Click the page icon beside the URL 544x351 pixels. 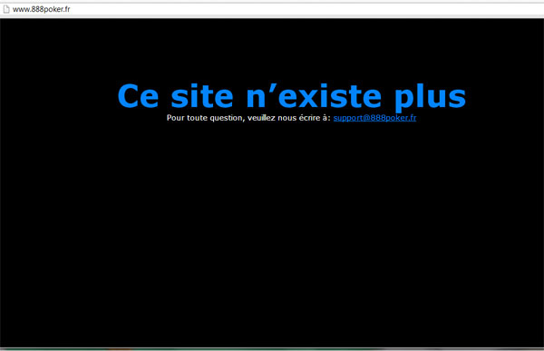point(6,9)
